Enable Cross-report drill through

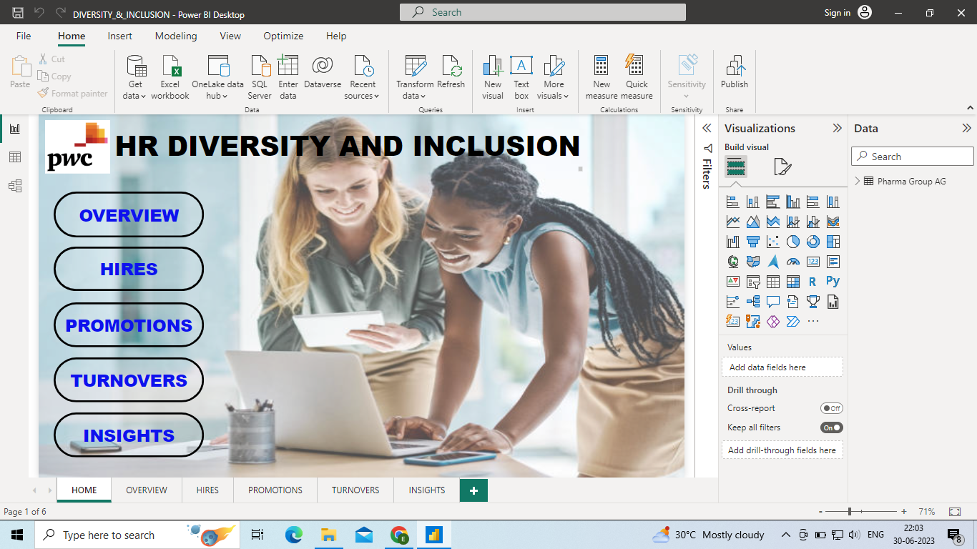tap(832, 408)
